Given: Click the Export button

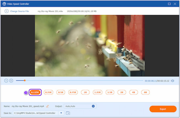Looking at the screenshot, I should click(x=163, y=109).
